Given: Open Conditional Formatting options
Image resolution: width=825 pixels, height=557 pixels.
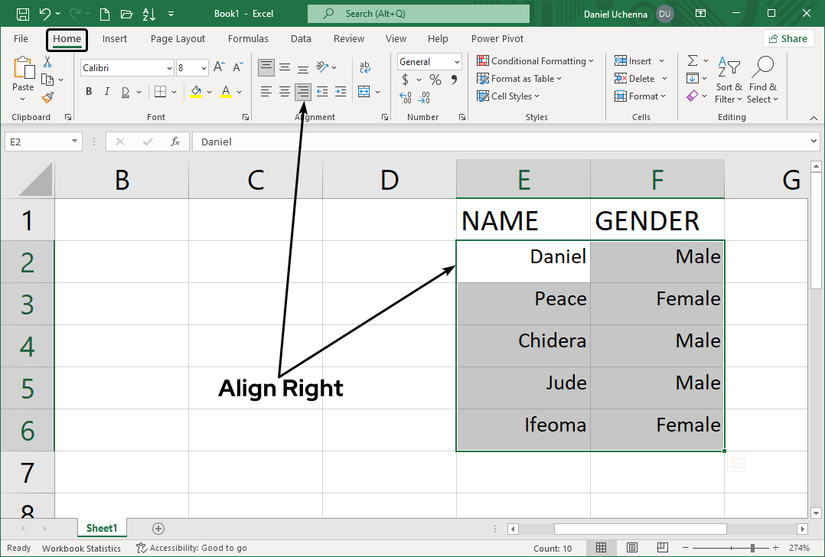Looking at the screenshot, I should (x=536, y=60).
